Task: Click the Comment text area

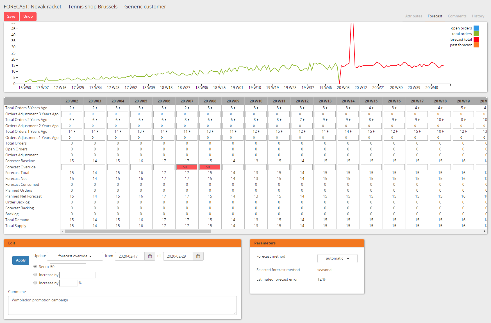Action: [x=122, y=305]
